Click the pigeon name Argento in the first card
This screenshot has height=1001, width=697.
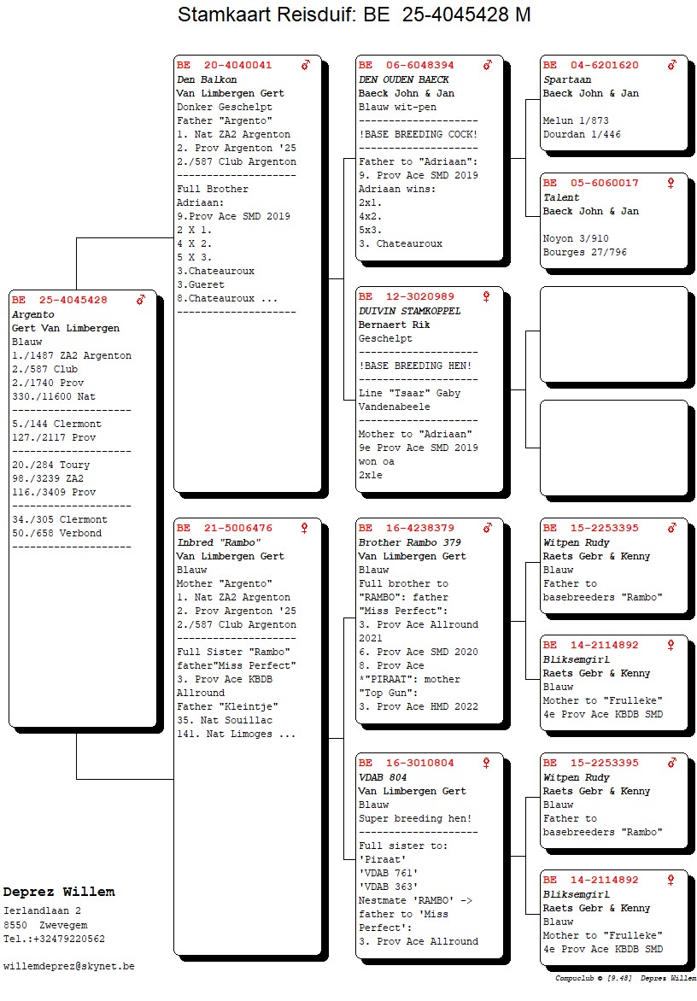pyautogui.click(x=33, y=314)
